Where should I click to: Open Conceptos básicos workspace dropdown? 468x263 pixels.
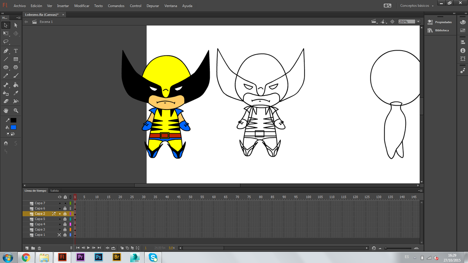(x=417, y=6)
